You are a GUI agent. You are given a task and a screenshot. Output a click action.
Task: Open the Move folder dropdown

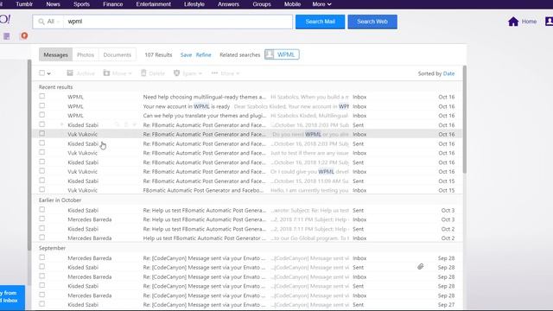pos(118,73)
